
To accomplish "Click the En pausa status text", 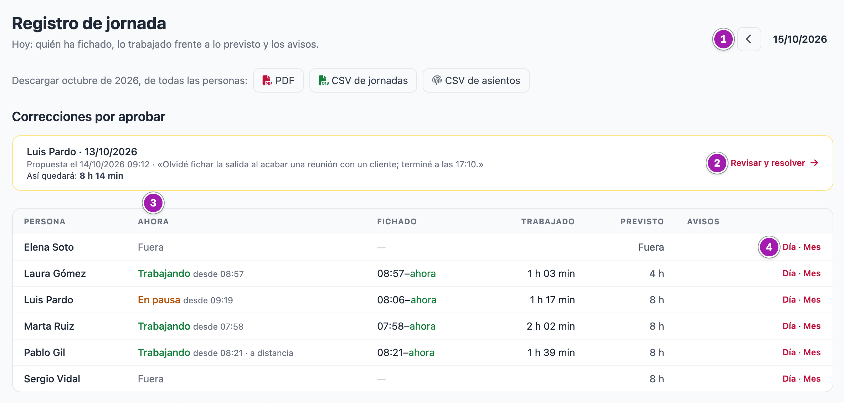I will pos(159,300).
